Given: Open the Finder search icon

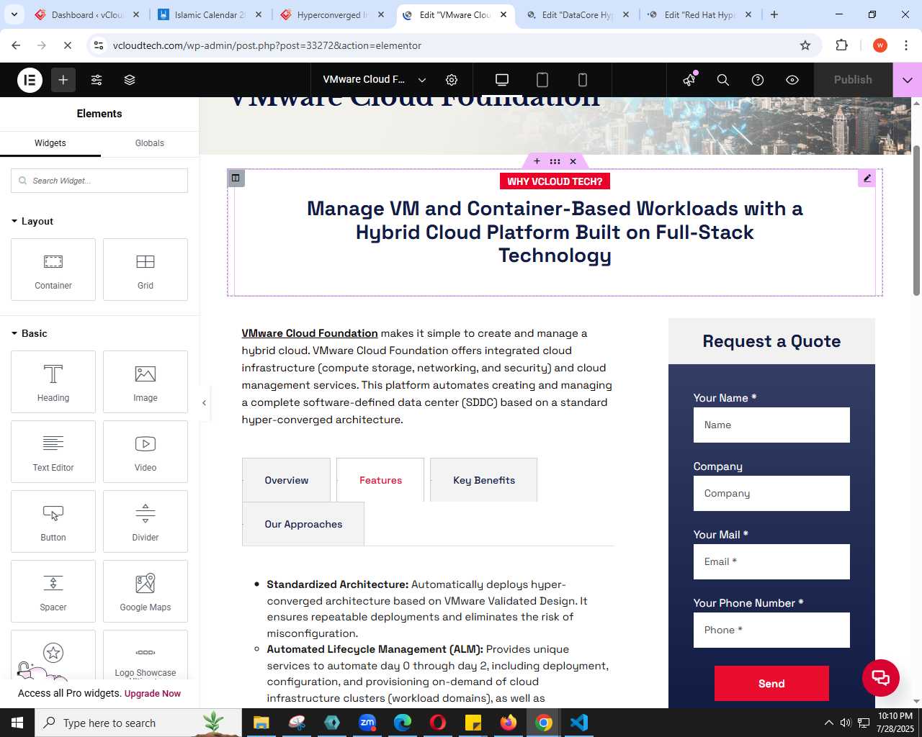Looking at the screenshot, I should click(x=723, y=80).
